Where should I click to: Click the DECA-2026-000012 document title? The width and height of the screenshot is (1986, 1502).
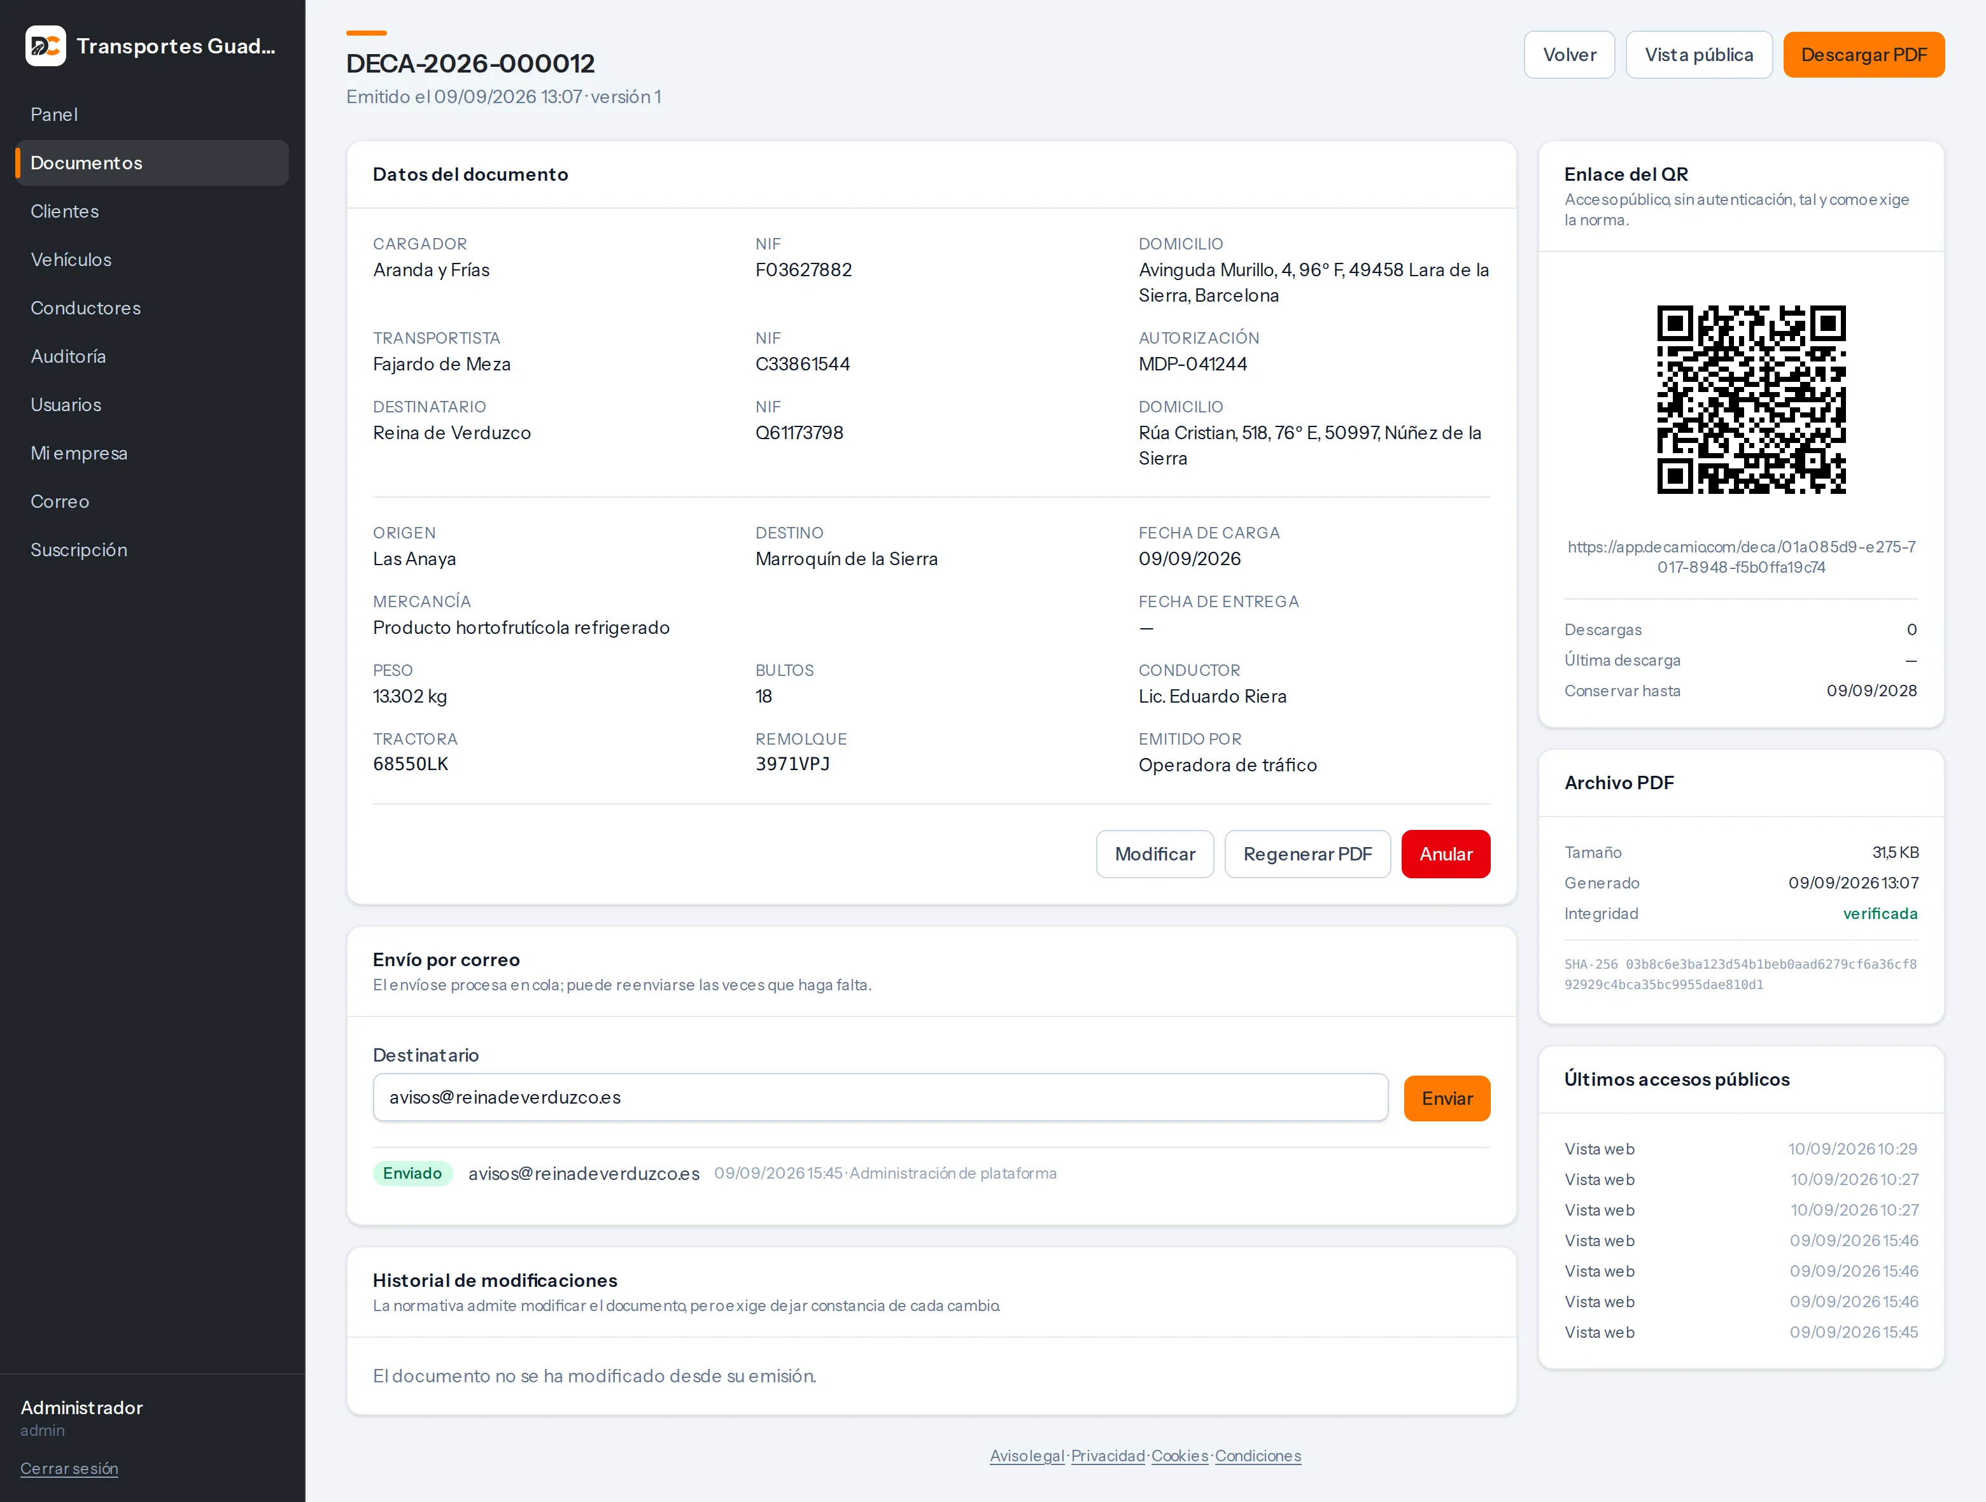click(470, 64)
